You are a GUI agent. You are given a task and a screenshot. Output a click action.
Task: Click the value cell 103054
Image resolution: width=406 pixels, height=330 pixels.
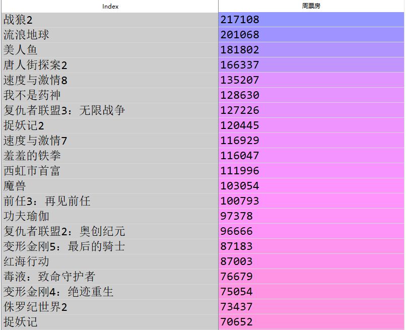pos(311,186)
